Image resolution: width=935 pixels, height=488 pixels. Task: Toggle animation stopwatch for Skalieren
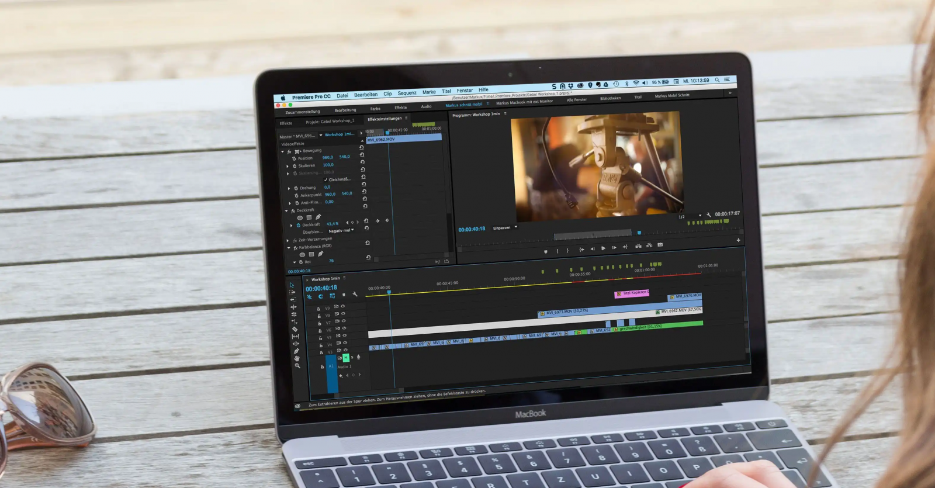click(295, 166)
